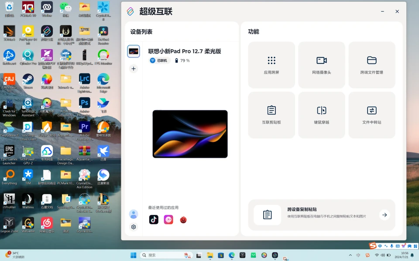Open the user account avatar icon
The image size is (419, 261).
tap(134, 214)
